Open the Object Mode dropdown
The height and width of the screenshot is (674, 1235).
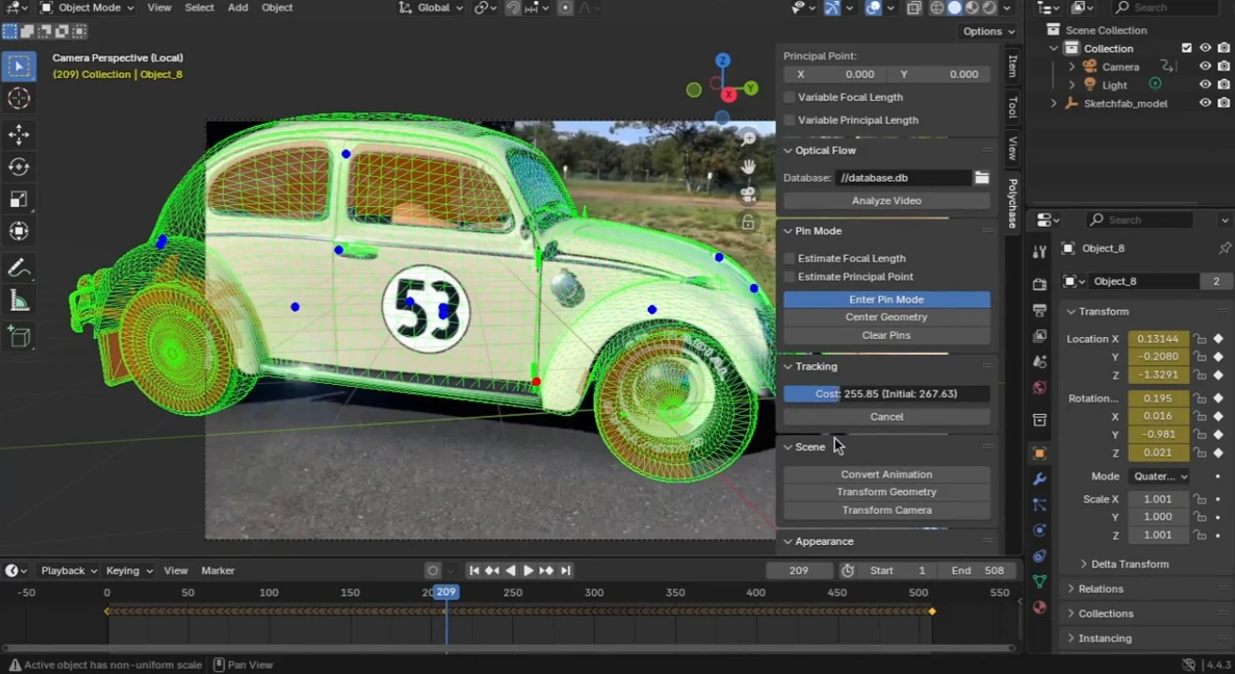pyautogui.click(x=88, y=8)
